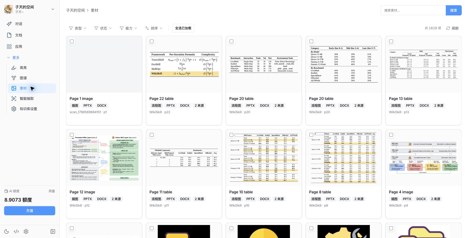468x238 pixels.
Task: Click the AI 额度 wallet icon
Action: pyautogui.click(x=6, y=191)
